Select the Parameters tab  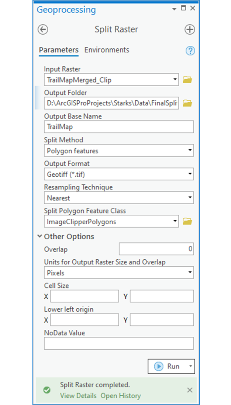pyautogui.click(x=58, y=50)
